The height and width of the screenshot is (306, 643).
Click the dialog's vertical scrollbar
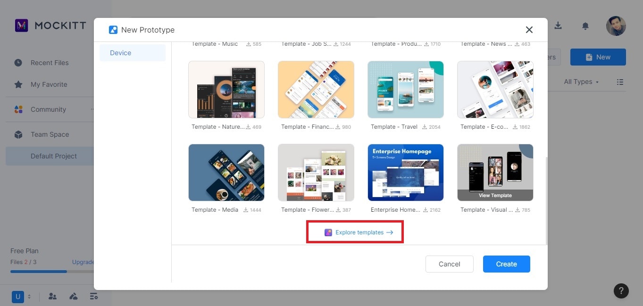pyautogui.click(x=546, y=201)
